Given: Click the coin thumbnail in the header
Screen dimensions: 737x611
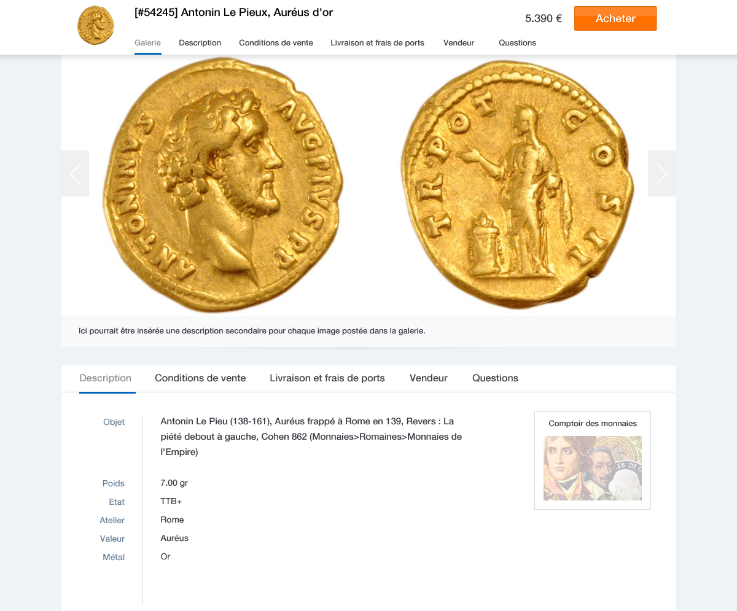Looking at the screenshot, I should [96, 25].
